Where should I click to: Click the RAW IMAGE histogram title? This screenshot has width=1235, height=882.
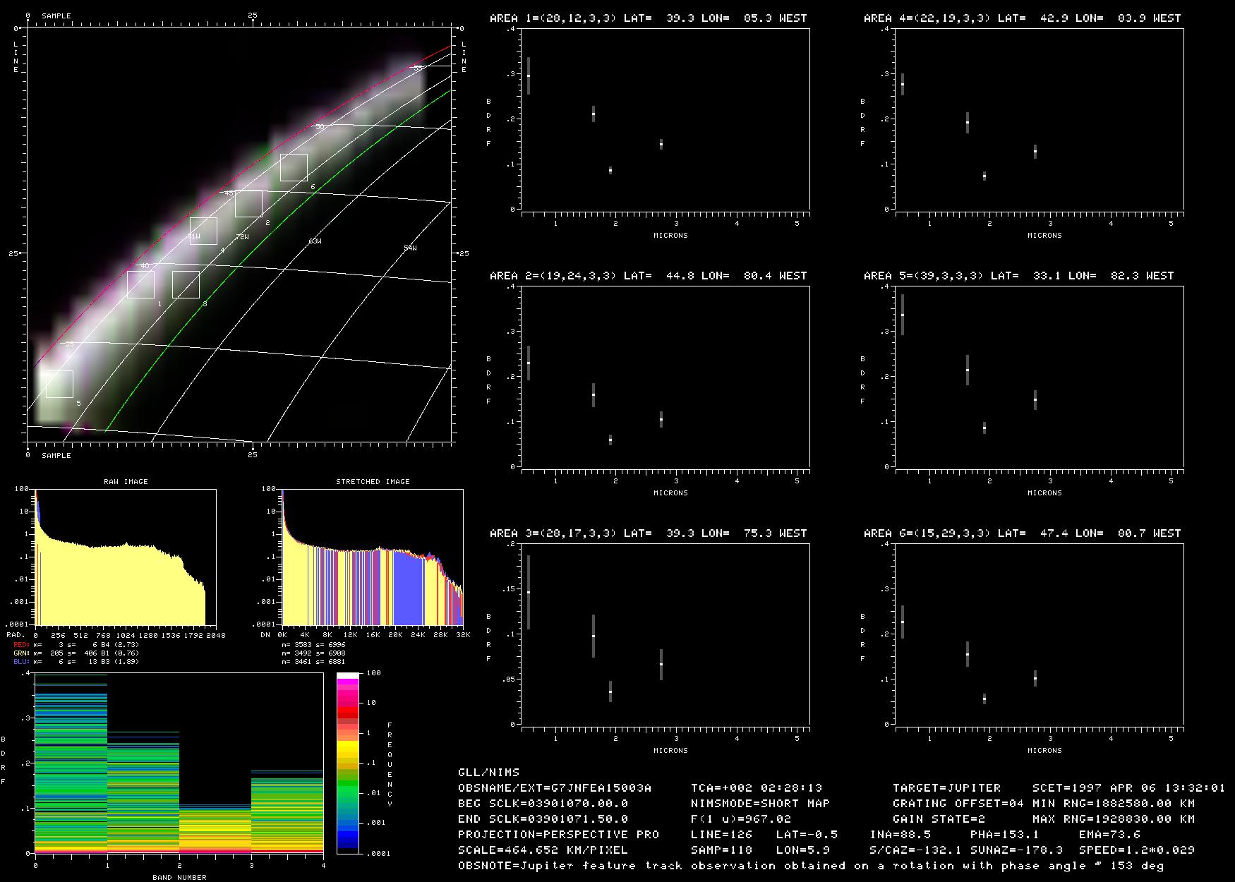click(126, 481)
